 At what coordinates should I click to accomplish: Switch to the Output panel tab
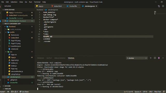coord(49,58)
